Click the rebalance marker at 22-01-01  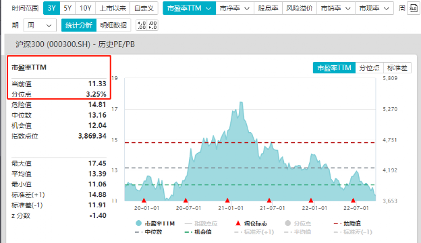[311, 200]
